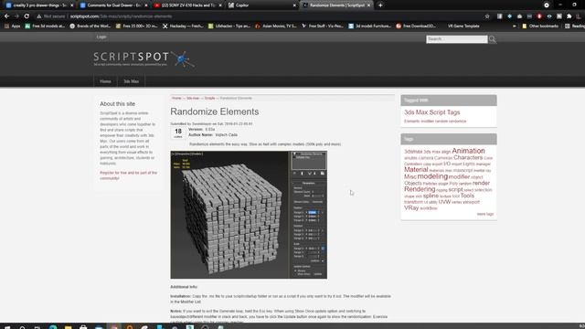Click the Login link
Image resolution: width=585 pixels, height=329 pixels.
pyautogui.click(x=101, y=37)
